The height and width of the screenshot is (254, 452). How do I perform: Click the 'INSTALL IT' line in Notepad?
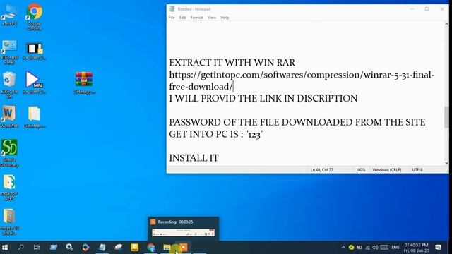coord(194,158)
